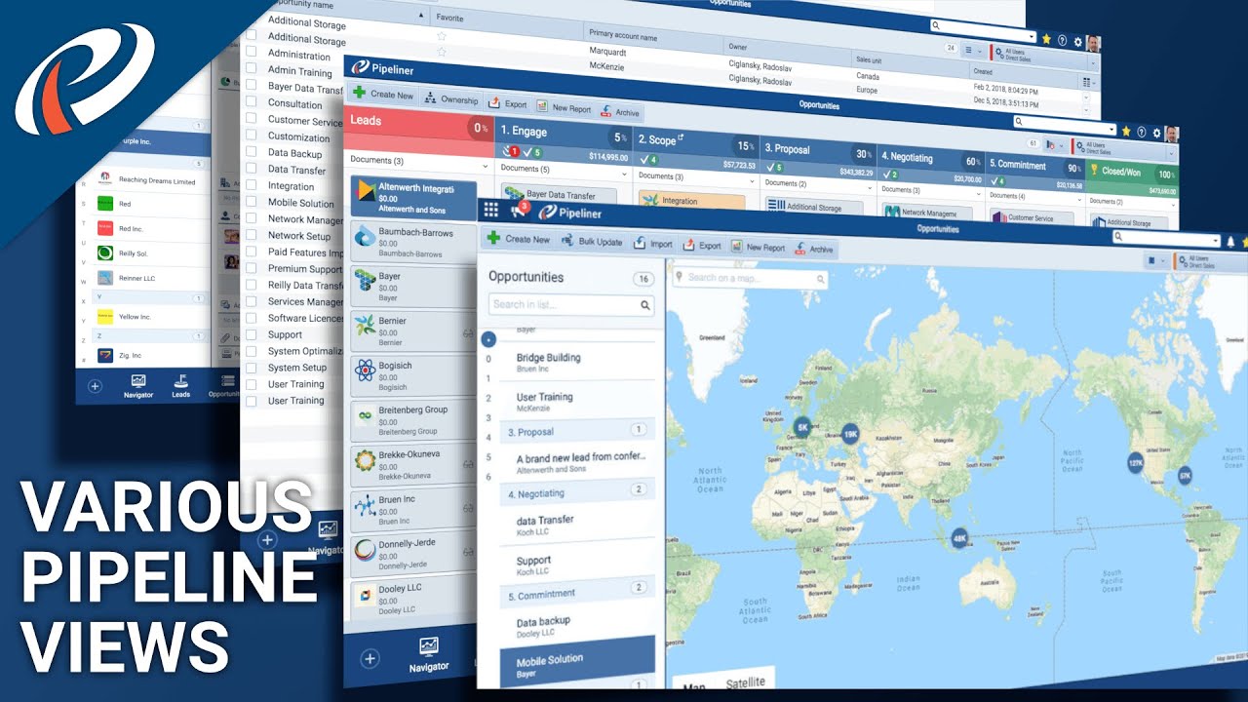
Task: Open the Donnelly-Jerde lead card
Action: pyautogui.click(x=413, y=554)
